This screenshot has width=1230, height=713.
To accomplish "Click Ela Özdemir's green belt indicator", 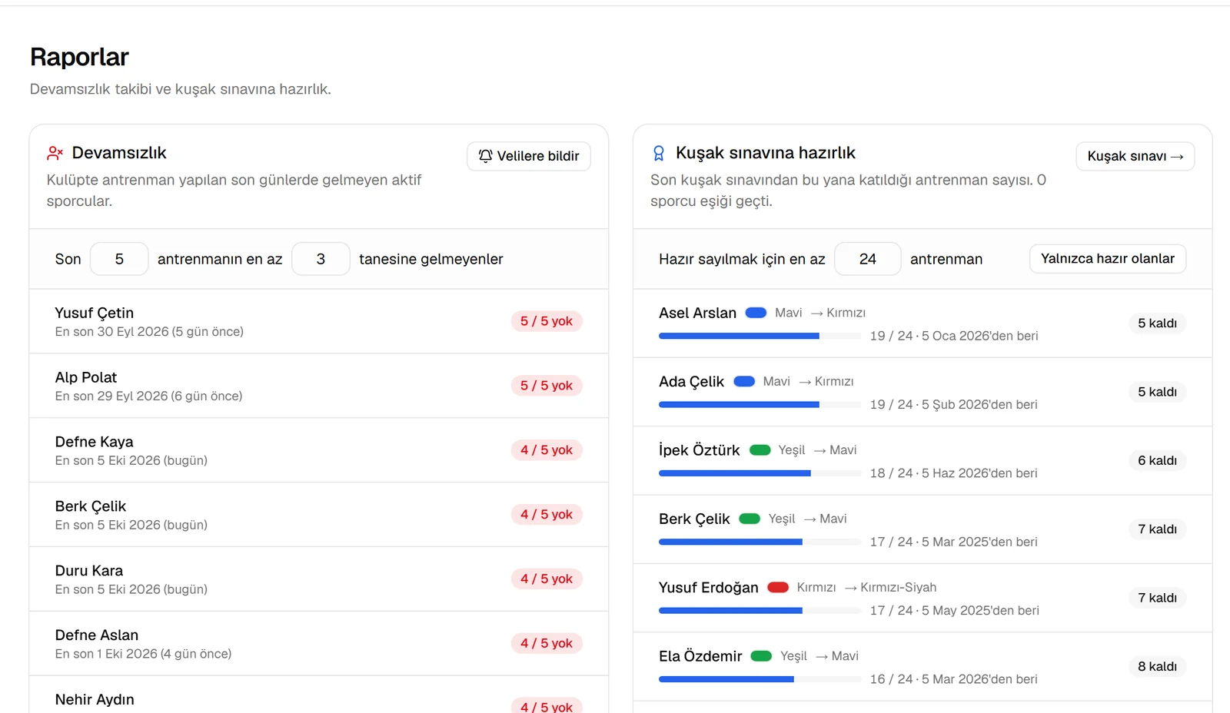I will [x=761, y=656].
